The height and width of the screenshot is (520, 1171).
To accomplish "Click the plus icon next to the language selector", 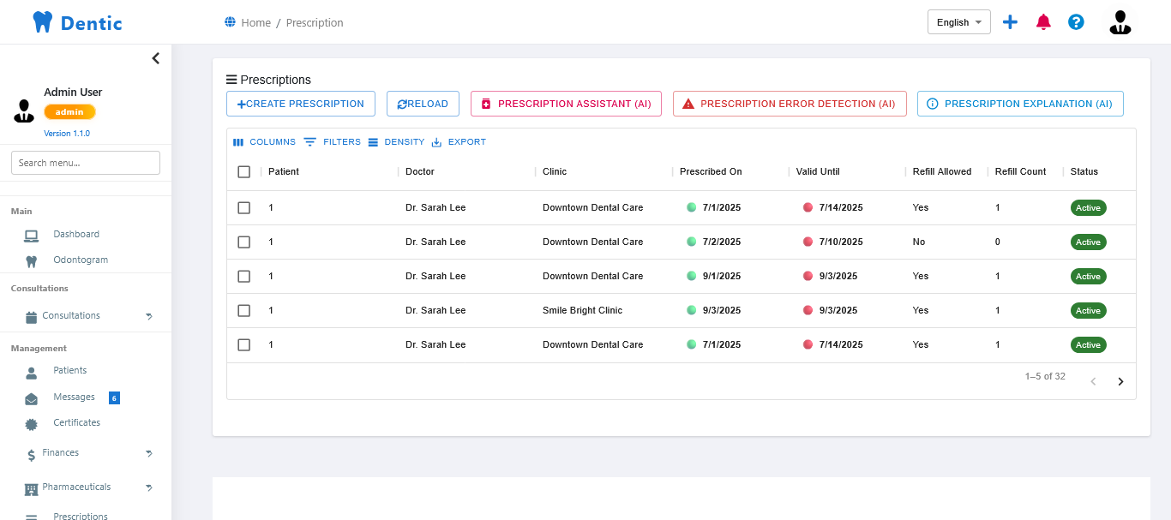I will [x=1010, y=21].
